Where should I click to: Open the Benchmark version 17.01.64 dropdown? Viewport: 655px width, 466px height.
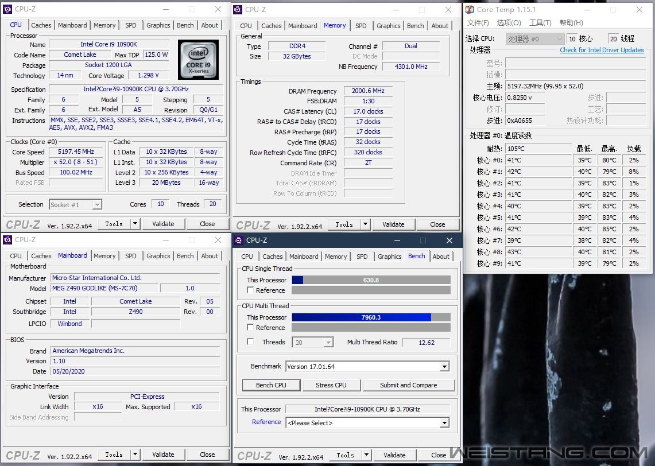coord(444,367)
